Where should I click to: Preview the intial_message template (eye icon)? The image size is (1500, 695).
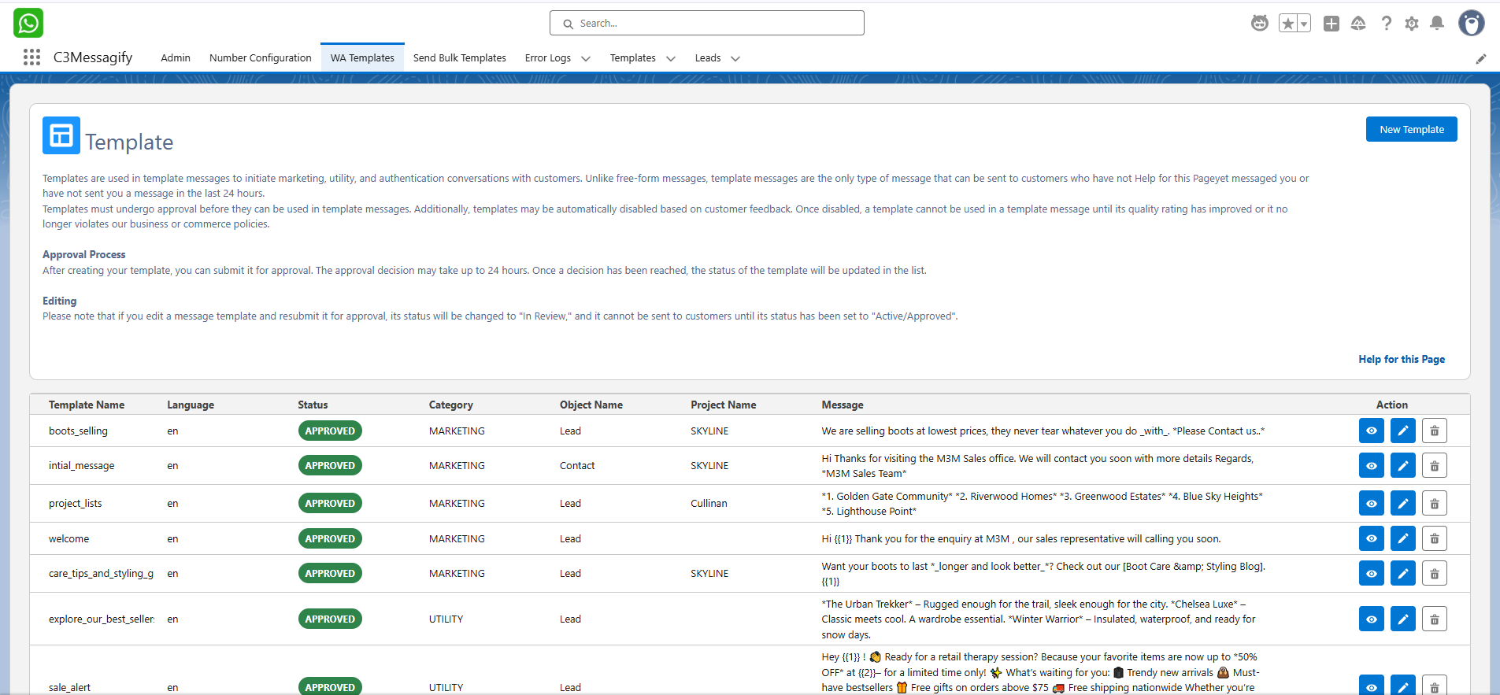coord(1372,465)
